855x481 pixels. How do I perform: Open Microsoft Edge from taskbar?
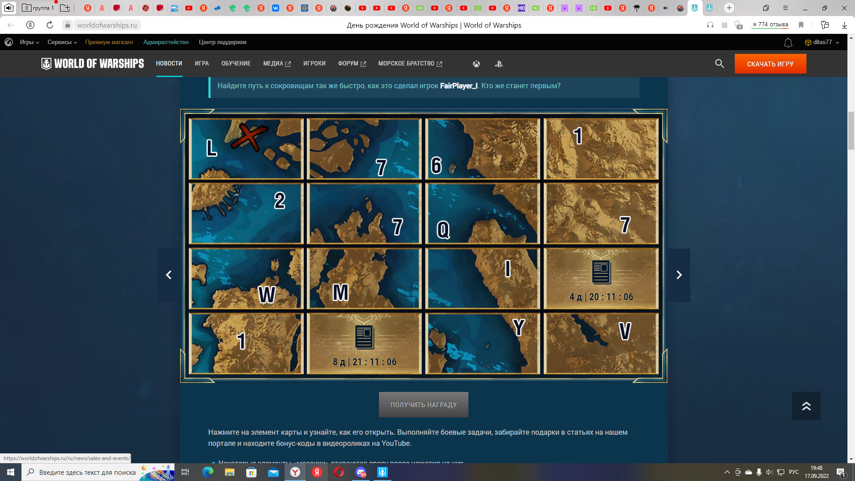click(x=208, y=472)
